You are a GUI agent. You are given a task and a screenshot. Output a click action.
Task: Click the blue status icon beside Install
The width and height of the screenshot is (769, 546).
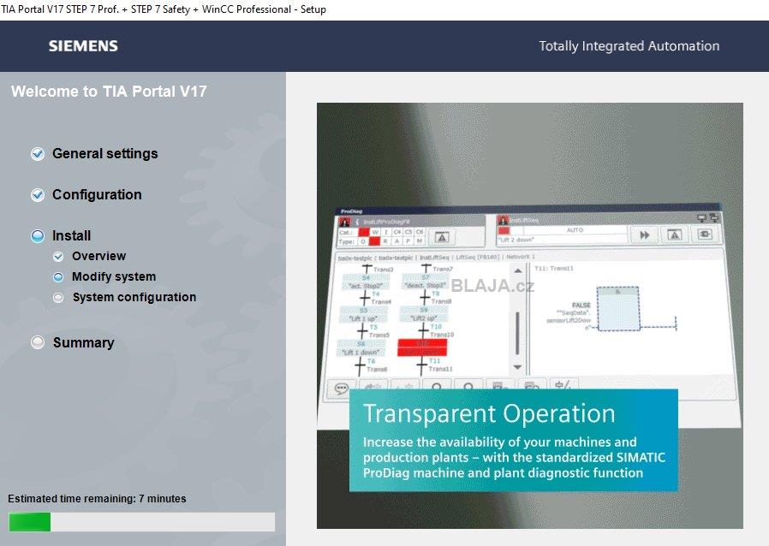coord(38,236)
